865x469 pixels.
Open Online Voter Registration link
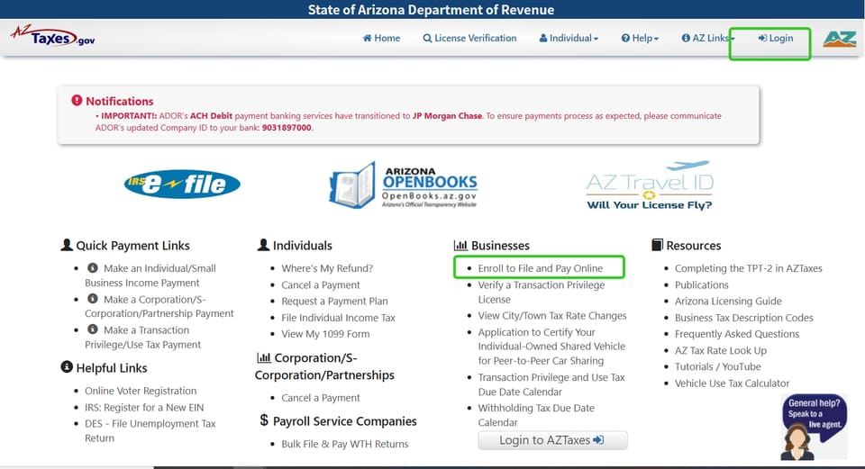tap(141, 391)
